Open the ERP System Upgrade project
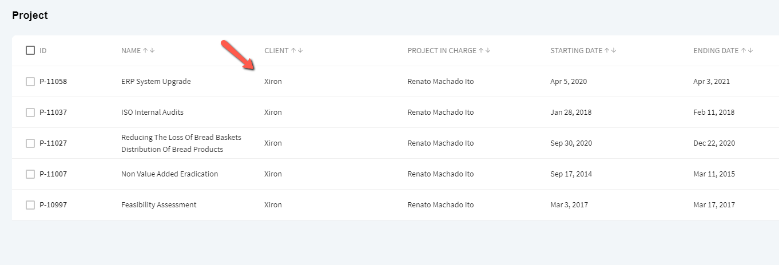This screenshot has width=779, height=265. pyautogui.click(x=156, y=82)
